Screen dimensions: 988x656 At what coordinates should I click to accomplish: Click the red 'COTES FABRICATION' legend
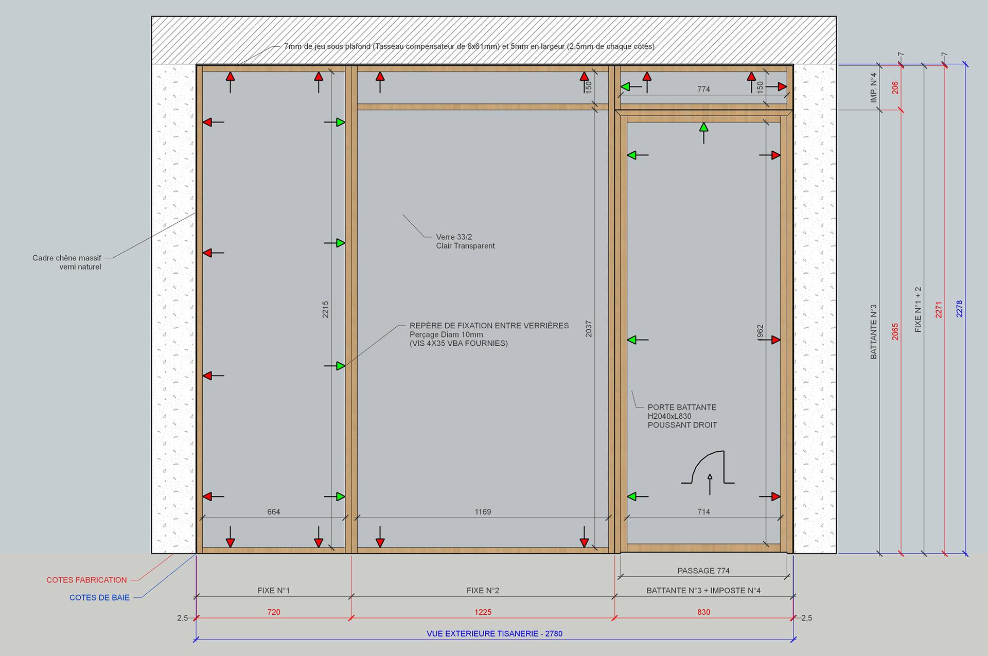[86, 580]
